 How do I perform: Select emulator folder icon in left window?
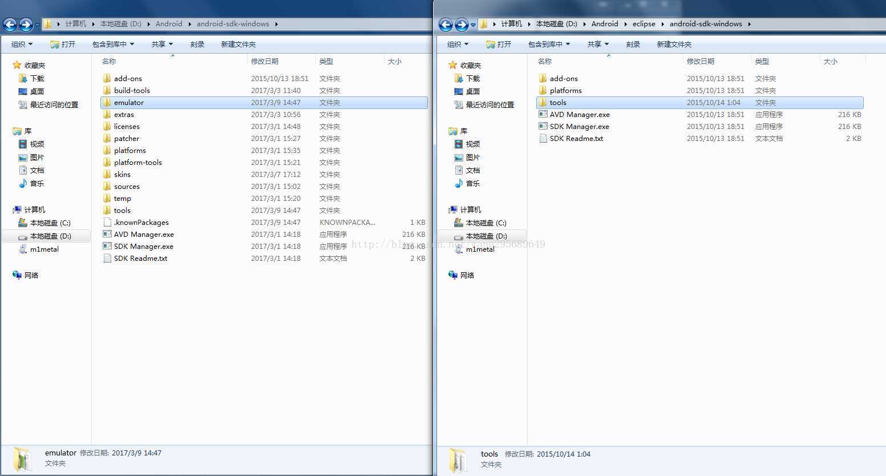(x=107, y=103)
